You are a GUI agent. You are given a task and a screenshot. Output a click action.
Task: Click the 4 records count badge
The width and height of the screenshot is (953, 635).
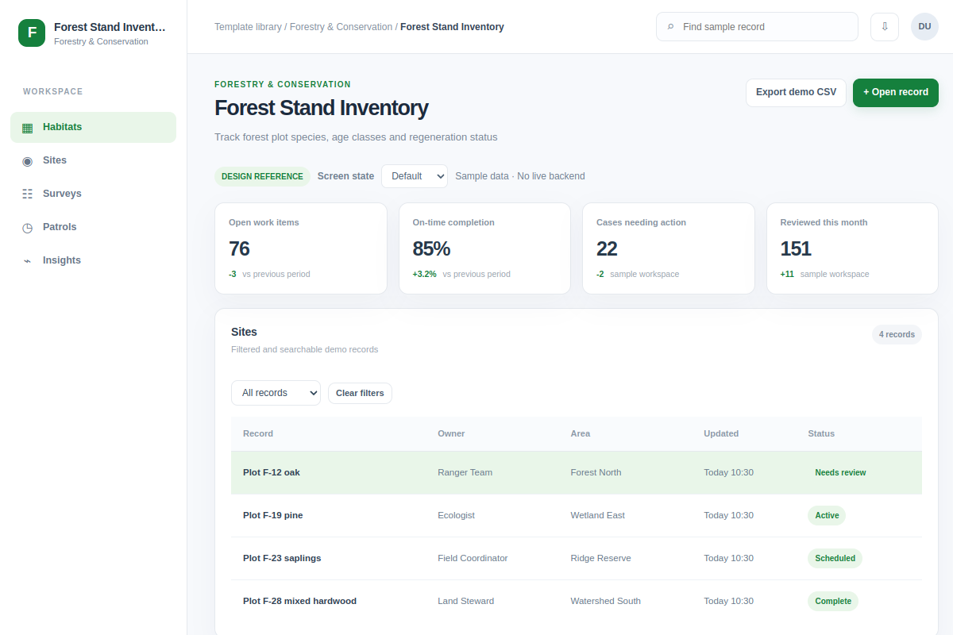897,334
